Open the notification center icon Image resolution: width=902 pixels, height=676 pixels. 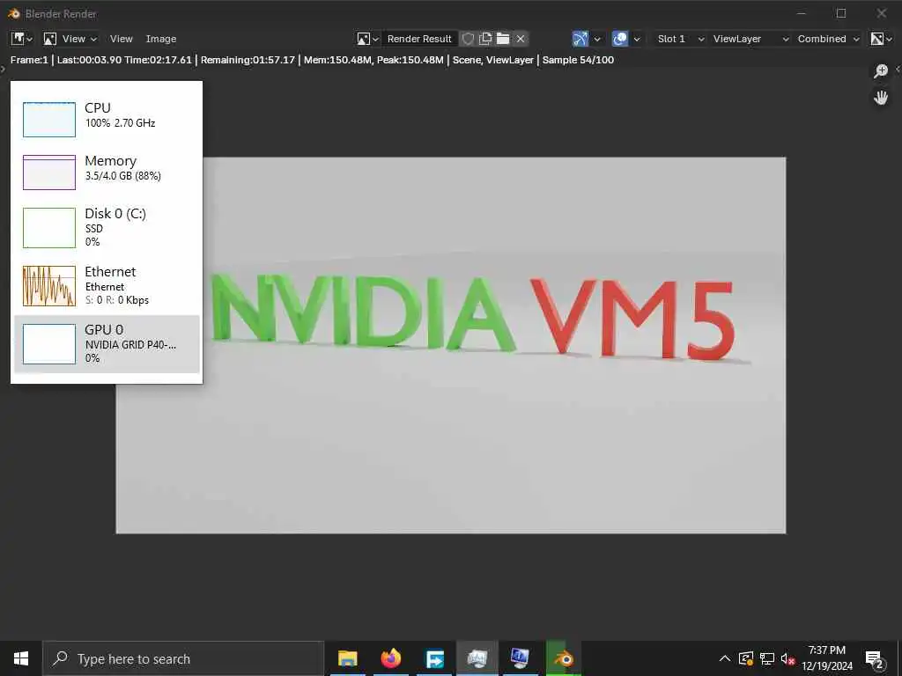[x=875, y=659]
